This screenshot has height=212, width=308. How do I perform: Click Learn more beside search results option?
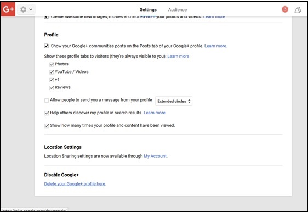pyautogui.click(x=155, y=113)
